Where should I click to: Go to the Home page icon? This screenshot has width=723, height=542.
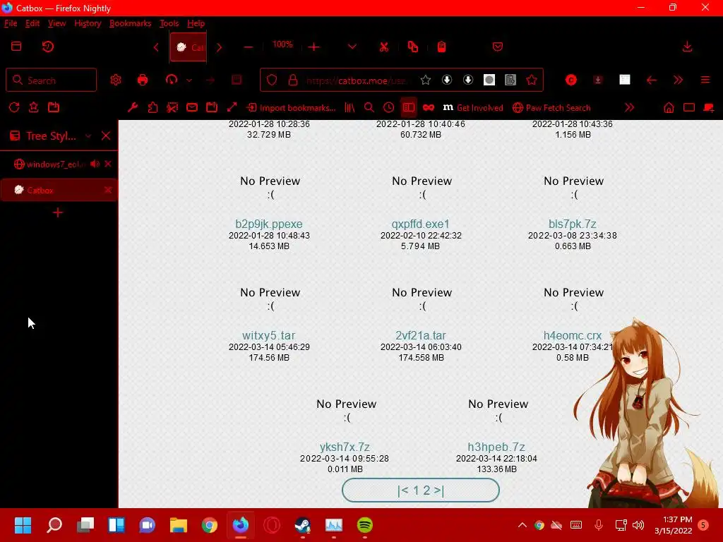pyautogui.click(x=669, y=107)
